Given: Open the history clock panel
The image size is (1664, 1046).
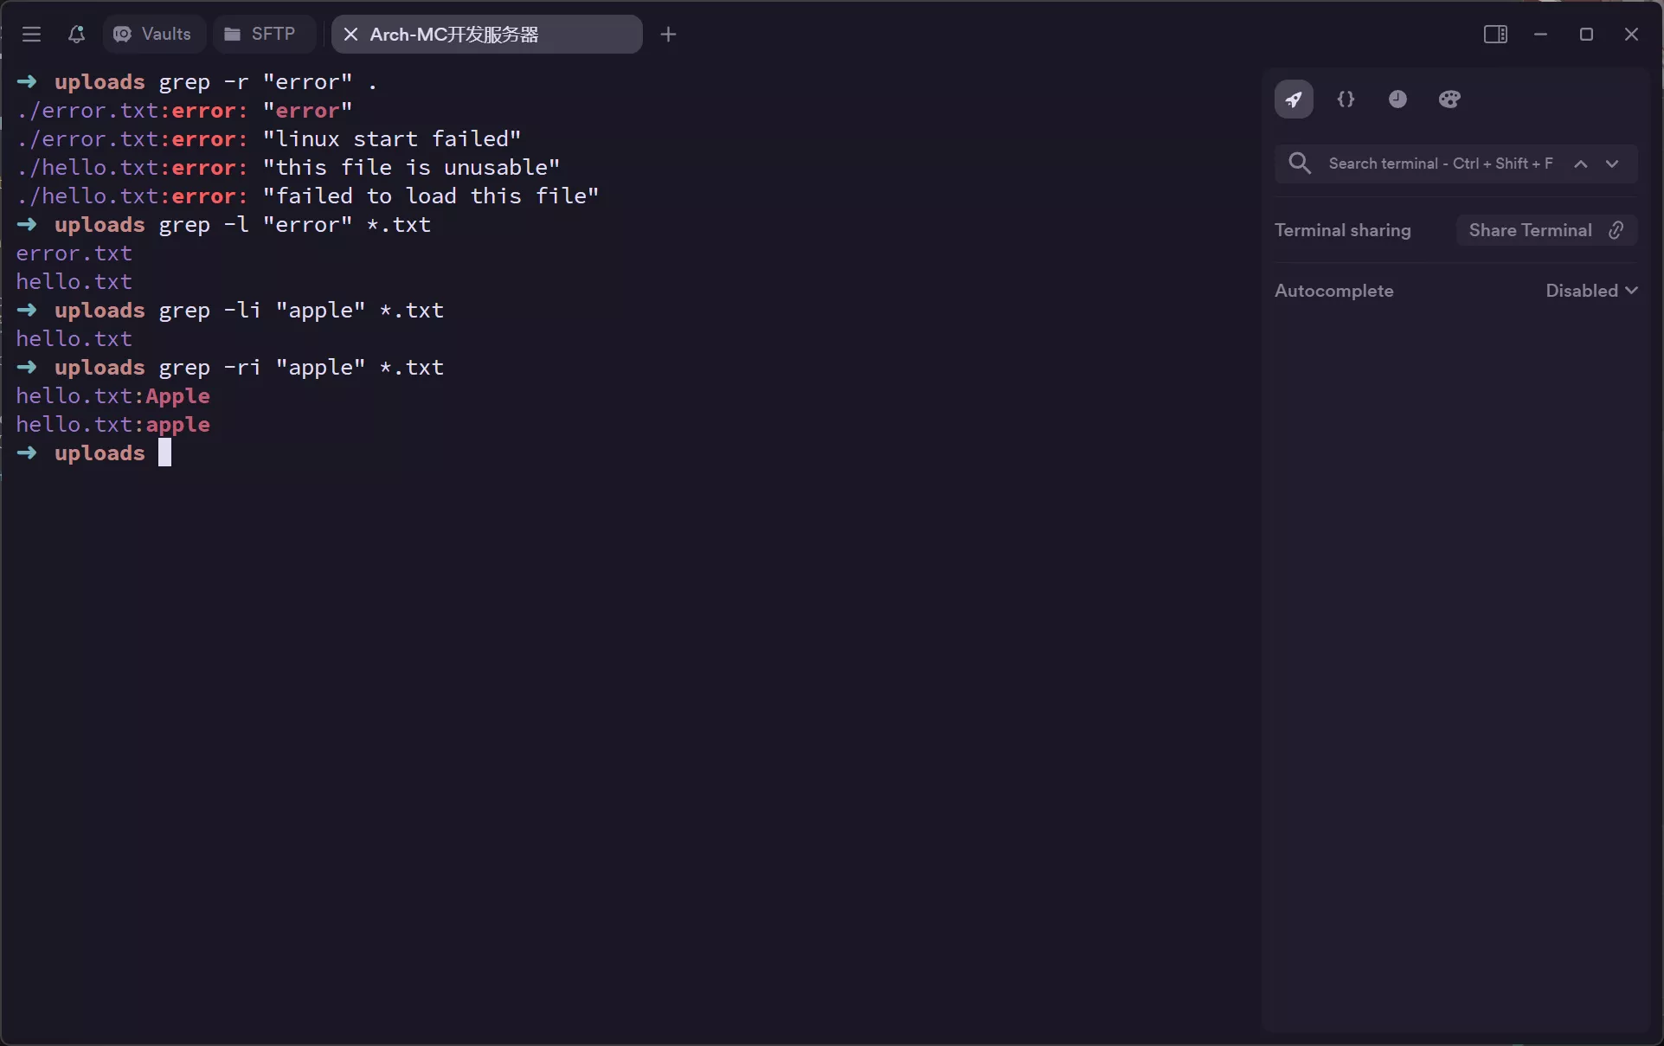Looking at the screenshot, I should 1397,99.
